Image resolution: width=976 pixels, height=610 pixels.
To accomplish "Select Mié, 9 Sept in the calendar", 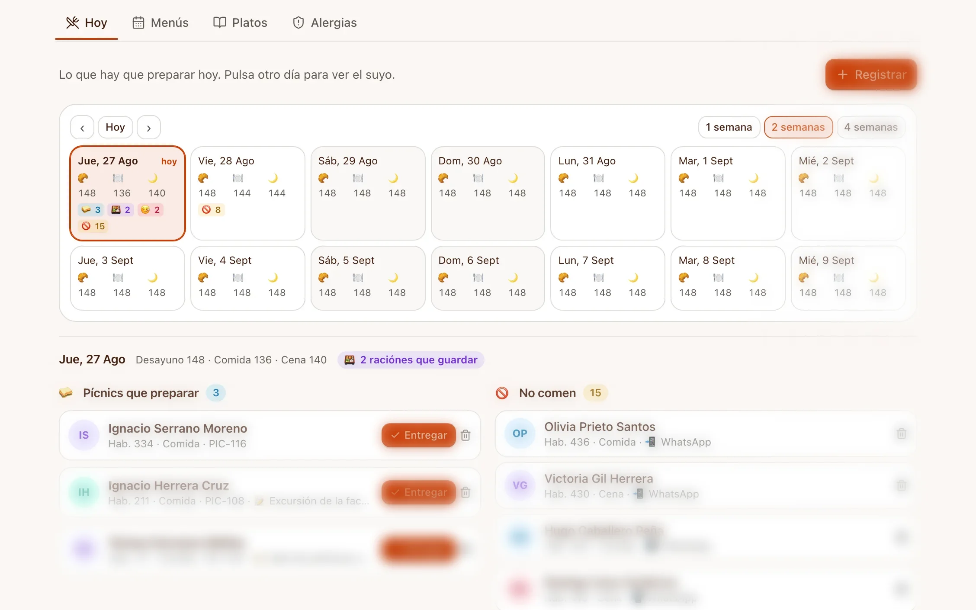I will click(848, 278).
